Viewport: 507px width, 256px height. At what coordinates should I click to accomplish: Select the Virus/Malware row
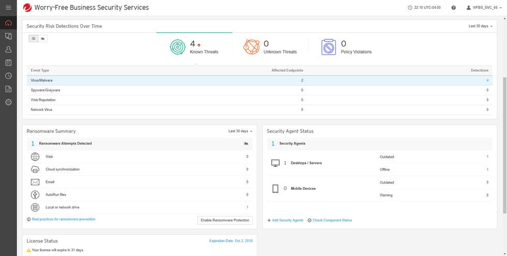pyautogui.click(x=259, y=81)
